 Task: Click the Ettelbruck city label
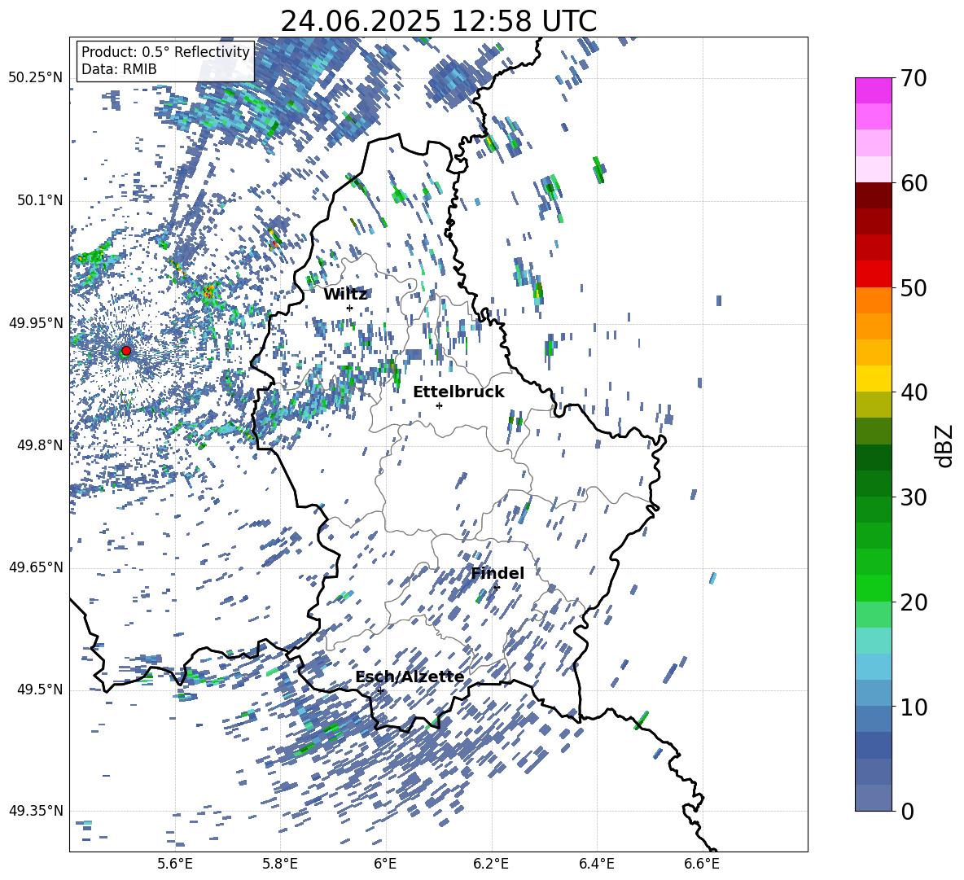(x=458, y=392)
